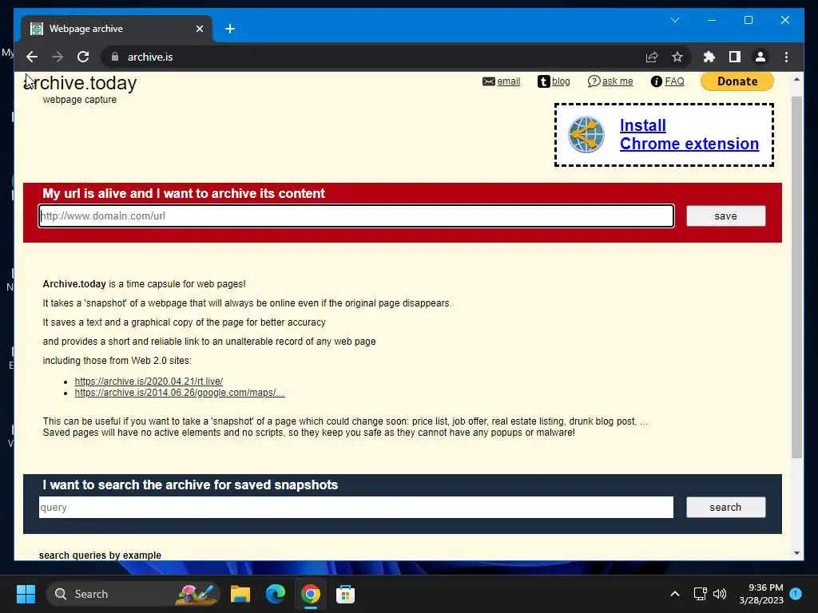
Task: Click the yellow Donate button
Action: coord(737,81)
